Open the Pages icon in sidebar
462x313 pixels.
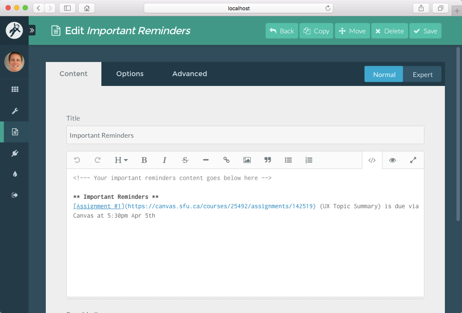click(15, 132)
